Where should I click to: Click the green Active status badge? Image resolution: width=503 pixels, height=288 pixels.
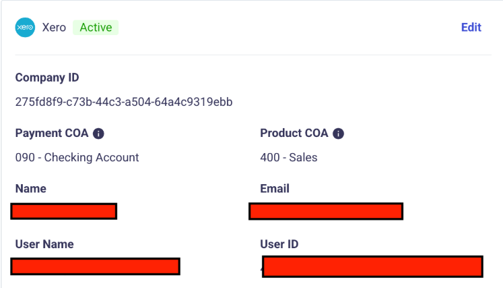96,28
